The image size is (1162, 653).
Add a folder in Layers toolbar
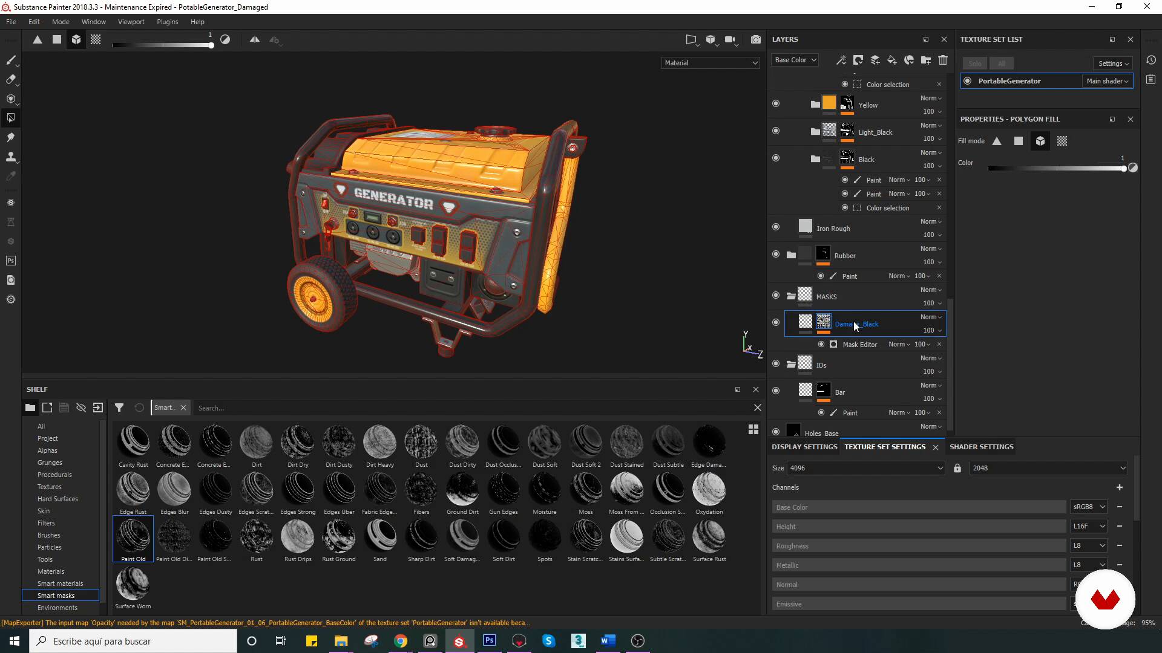tap(926, 60)
